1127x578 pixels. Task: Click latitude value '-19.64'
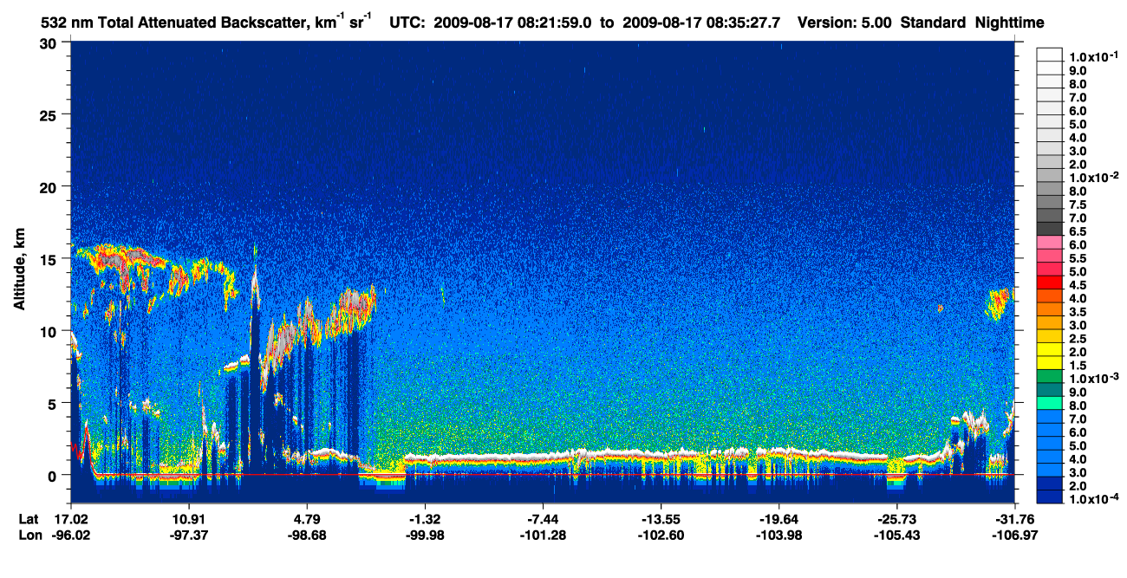778,519
